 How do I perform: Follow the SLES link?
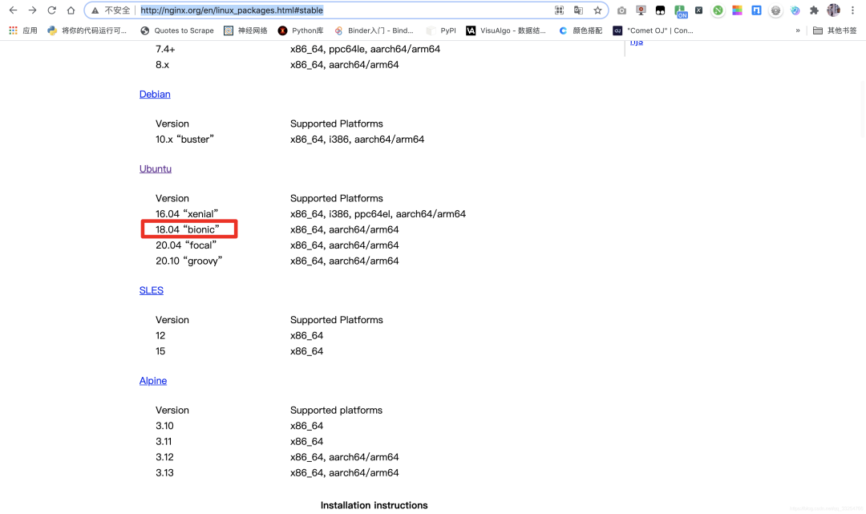152,289
